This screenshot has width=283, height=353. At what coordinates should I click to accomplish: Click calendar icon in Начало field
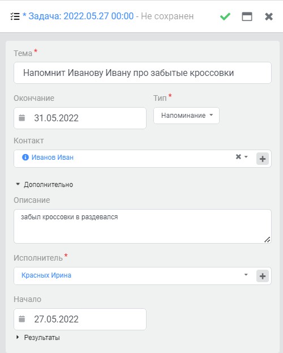click(x=22, y=319)
